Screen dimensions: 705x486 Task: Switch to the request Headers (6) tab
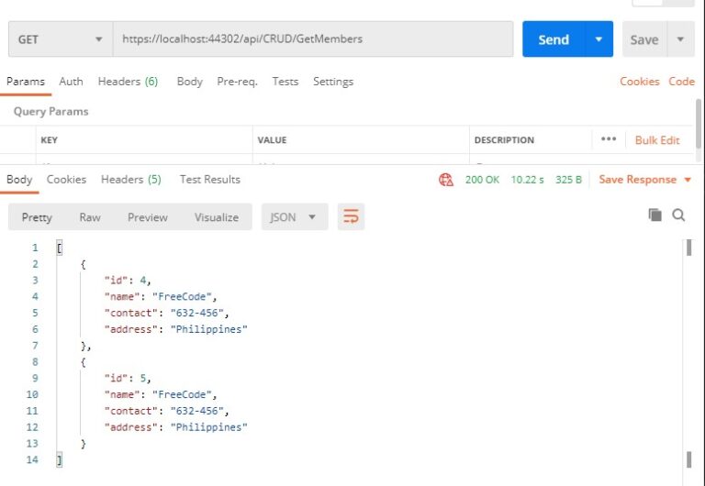128,82
